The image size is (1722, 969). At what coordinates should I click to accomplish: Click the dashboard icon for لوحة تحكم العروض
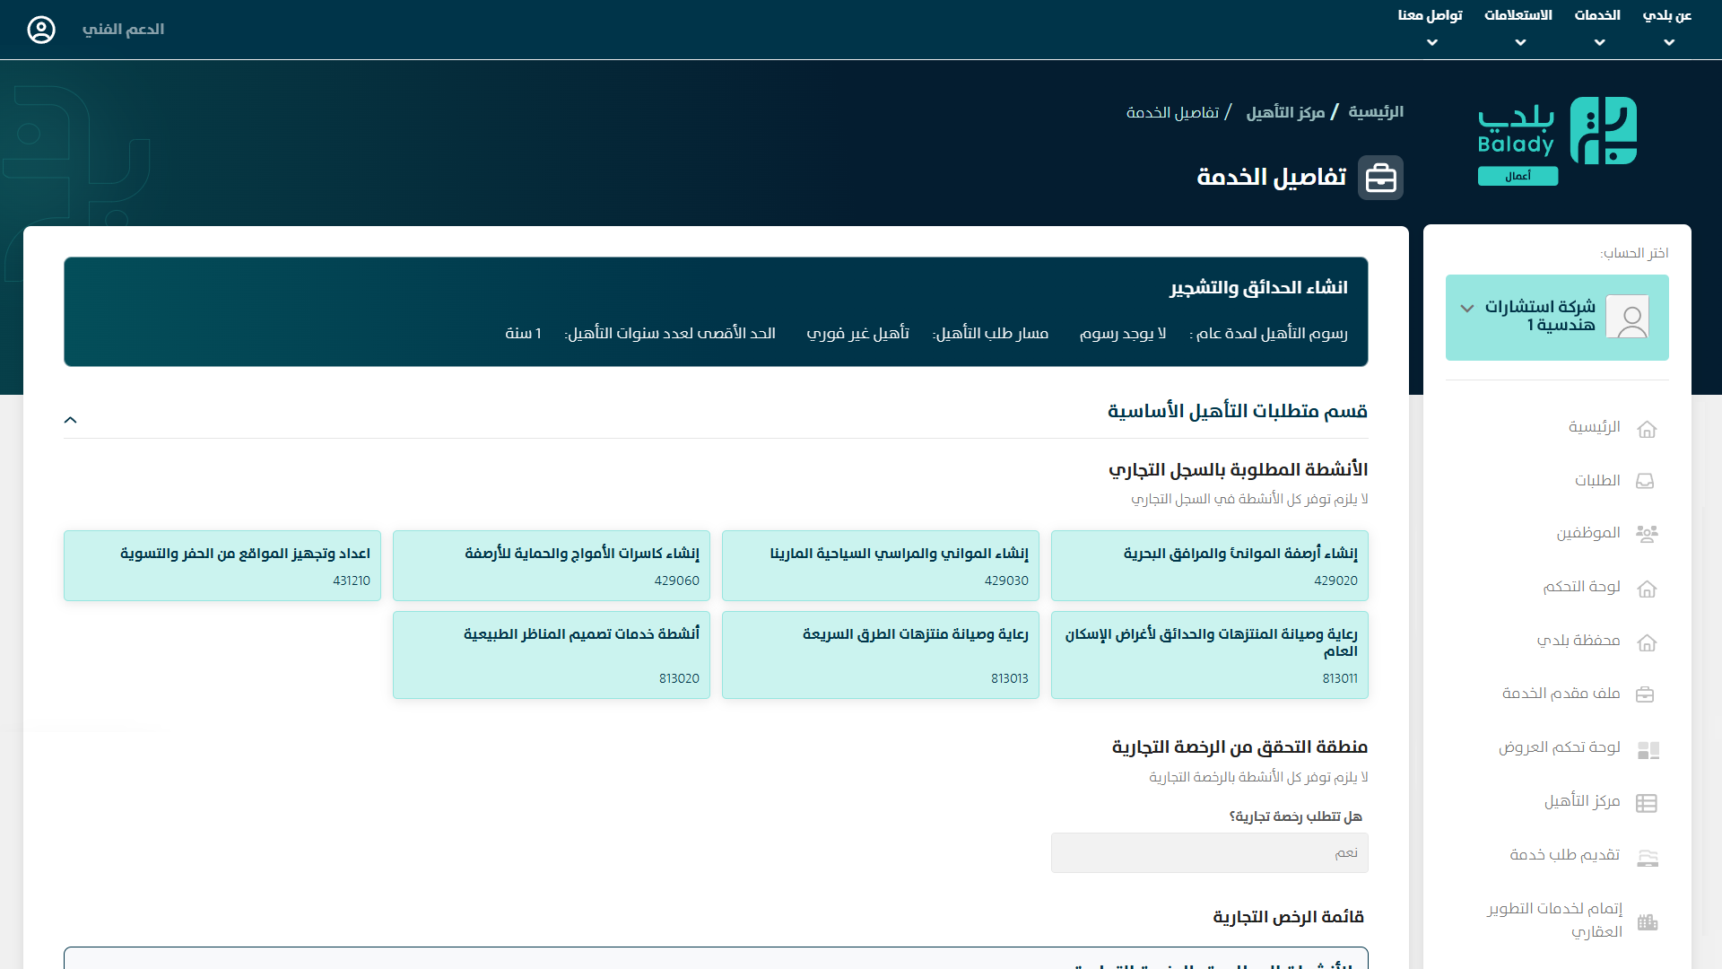pos(1648,749)
